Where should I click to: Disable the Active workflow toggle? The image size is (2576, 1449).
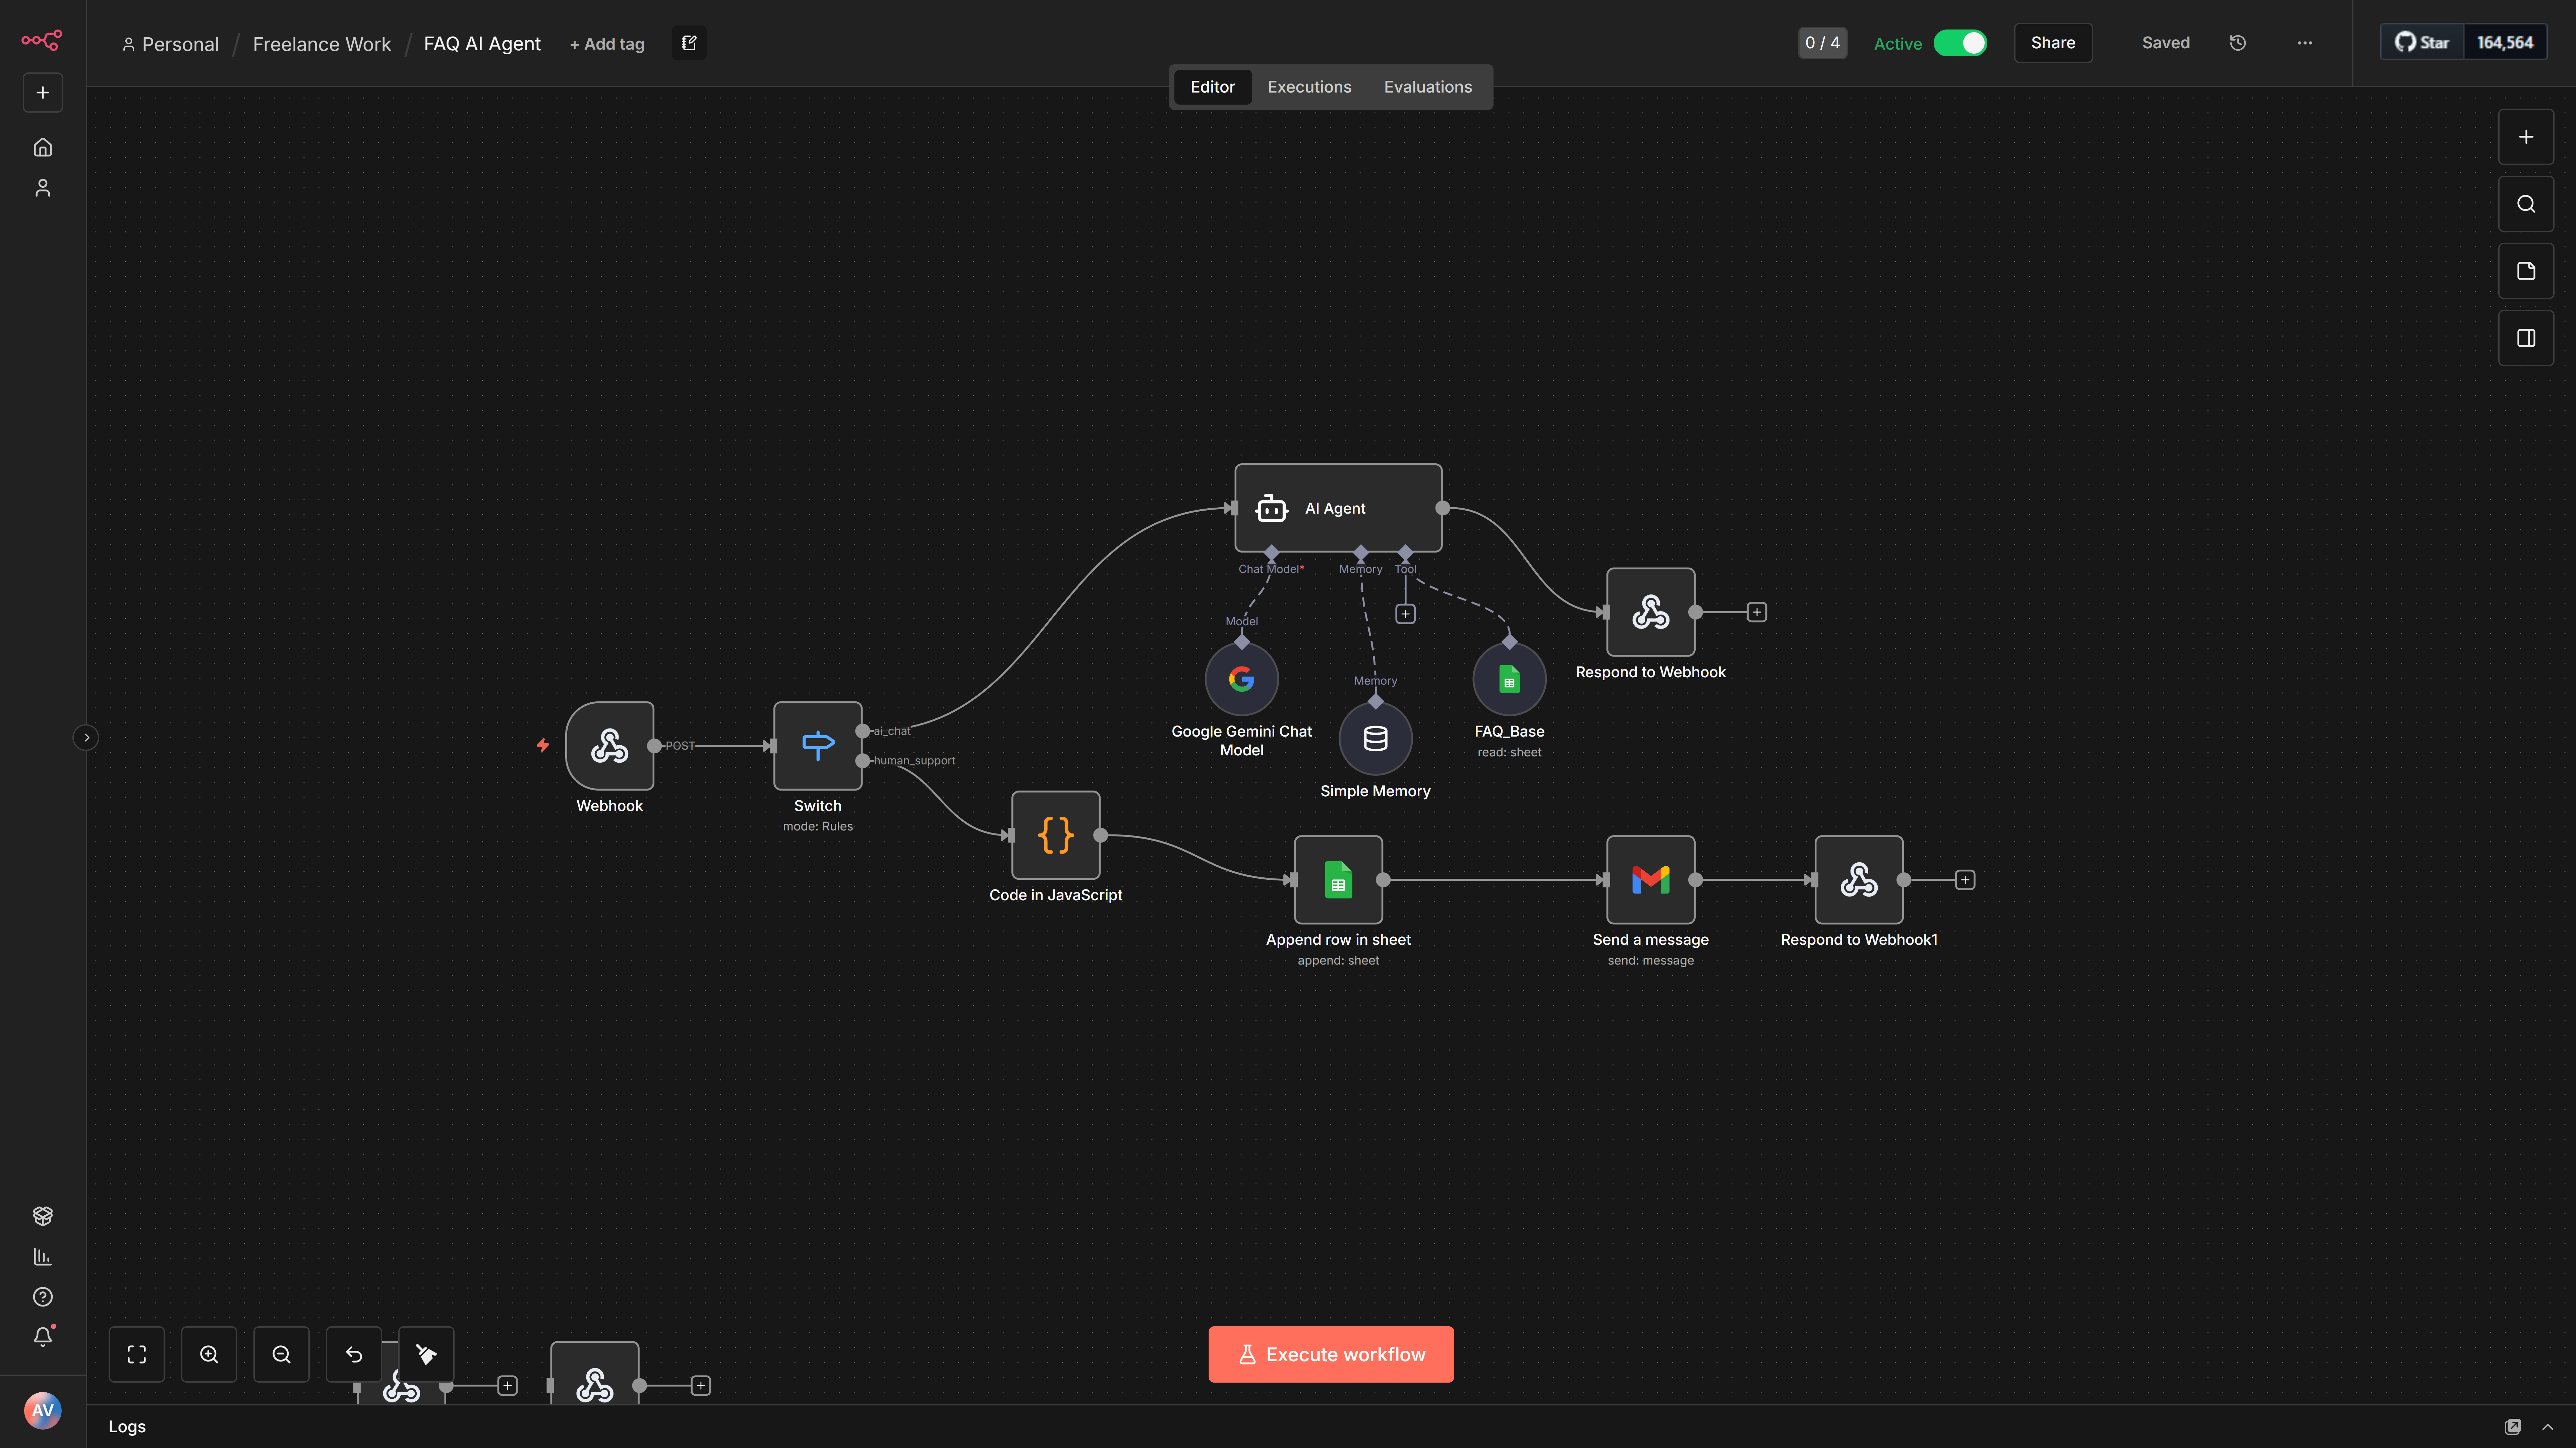click(x=1960, y=43)
